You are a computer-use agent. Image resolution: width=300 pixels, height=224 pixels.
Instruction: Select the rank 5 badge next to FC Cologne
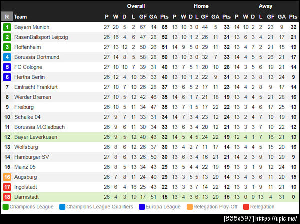click(x=7, y=67)
